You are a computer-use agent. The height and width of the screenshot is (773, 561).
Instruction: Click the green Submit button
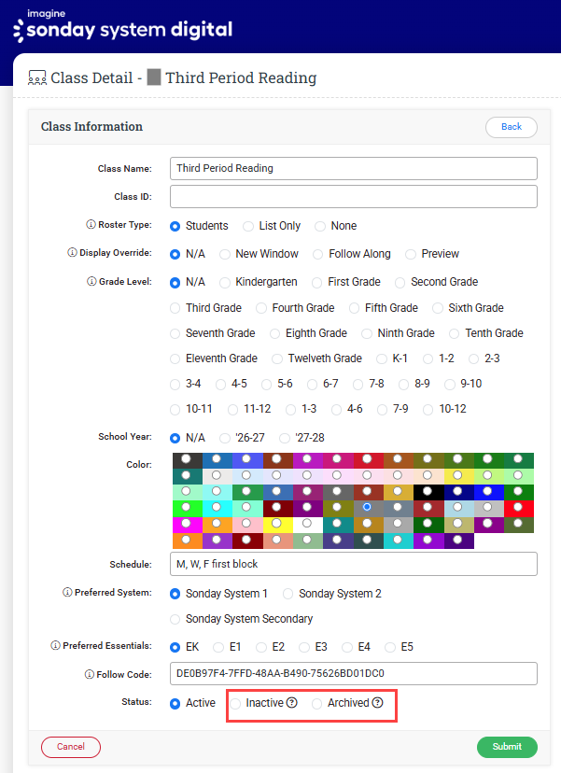[x=507, y=746]
